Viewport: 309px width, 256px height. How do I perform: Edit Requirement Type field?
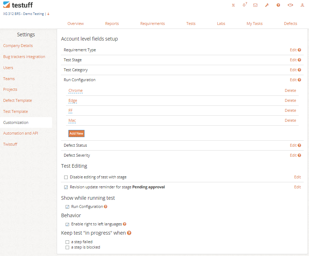(x=293, y=50)
